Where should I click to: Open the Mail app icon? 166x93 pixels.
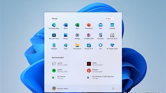(100, 26)
